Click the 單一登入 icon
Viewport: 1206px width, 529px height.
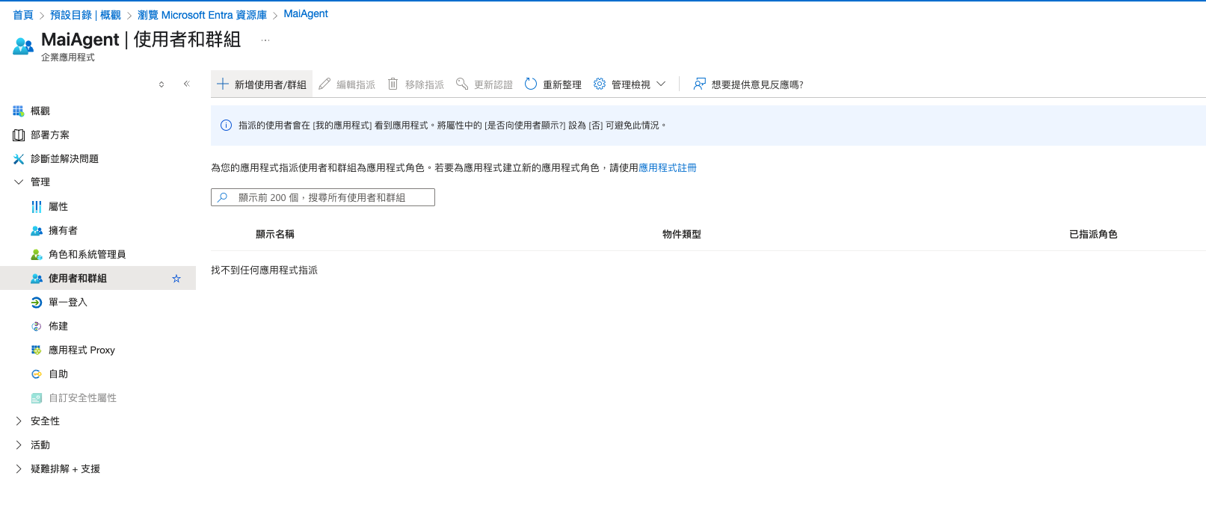coord(37,303)
